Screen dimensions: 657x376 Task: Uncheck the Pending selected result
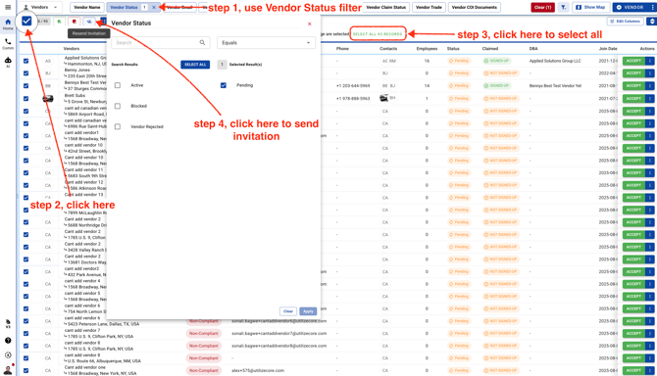coord(224,85)
